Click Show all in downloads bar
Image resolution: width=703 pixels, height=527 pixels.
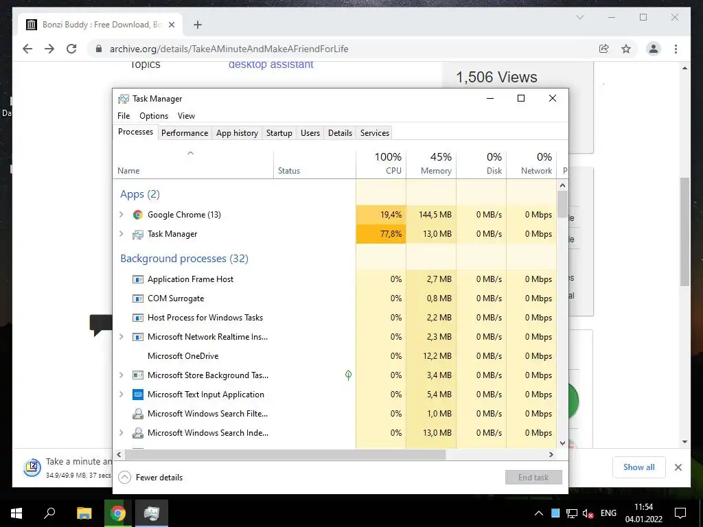639,467
